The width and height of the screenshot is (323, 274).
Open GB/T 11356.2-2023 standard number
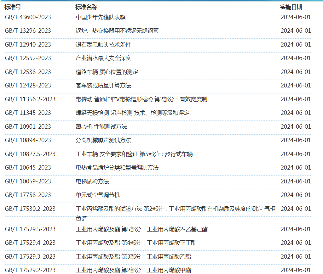(30, 99)
